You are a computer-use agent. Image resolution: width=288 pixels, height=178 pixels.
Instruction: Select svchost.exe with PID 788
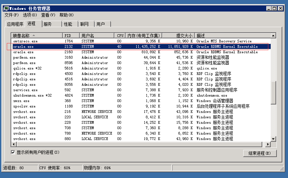141,133
